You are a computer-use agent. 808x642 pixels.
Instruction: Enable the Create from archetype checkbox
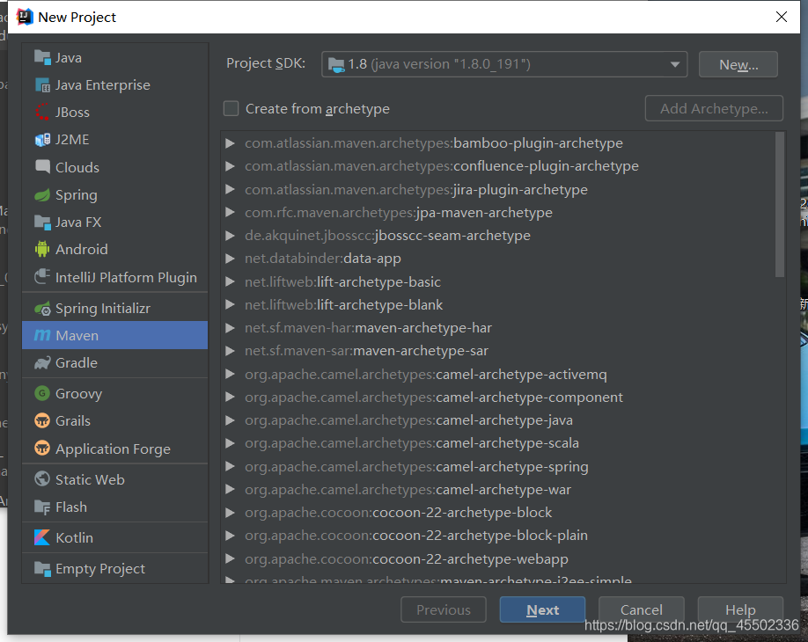[231, 109]
